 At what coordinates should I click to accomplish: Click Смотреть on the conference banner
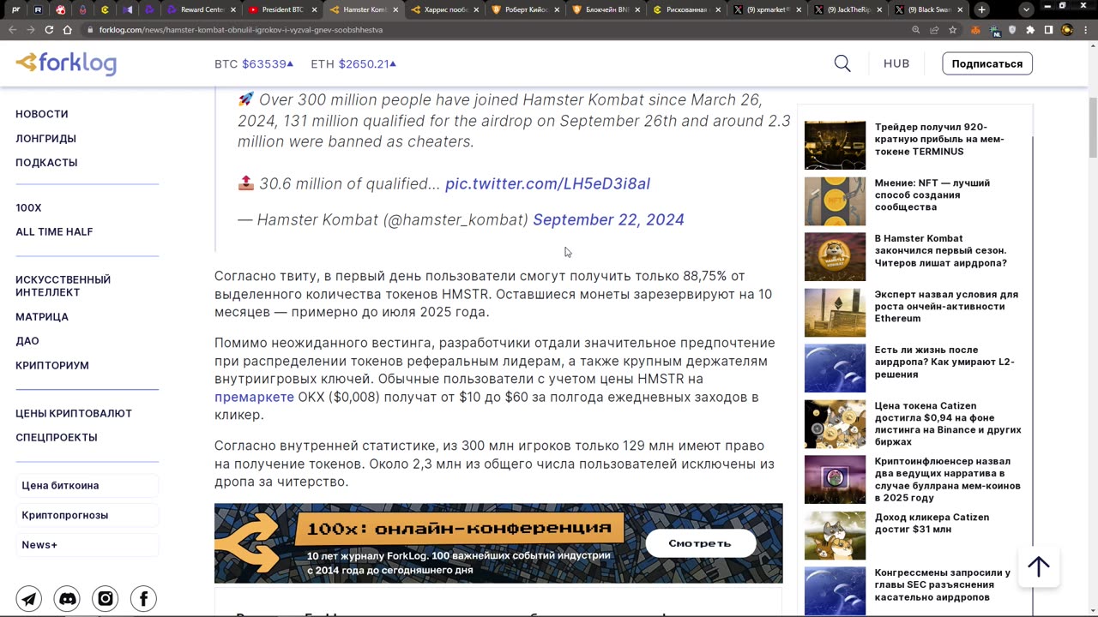tap(700, 543)
